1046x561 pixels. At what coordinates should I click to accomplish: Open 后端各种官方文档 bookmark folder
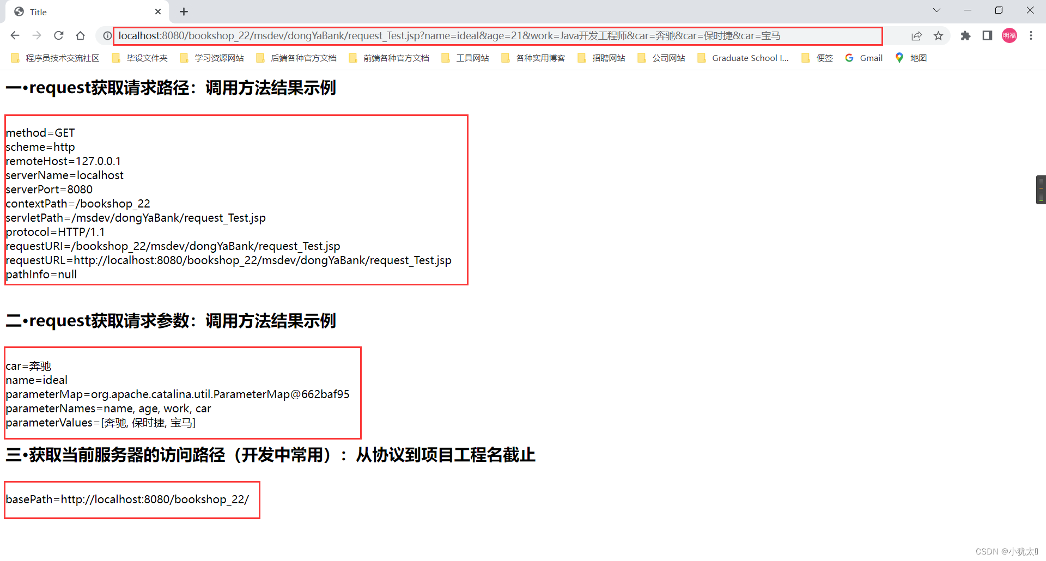[296, 58]
